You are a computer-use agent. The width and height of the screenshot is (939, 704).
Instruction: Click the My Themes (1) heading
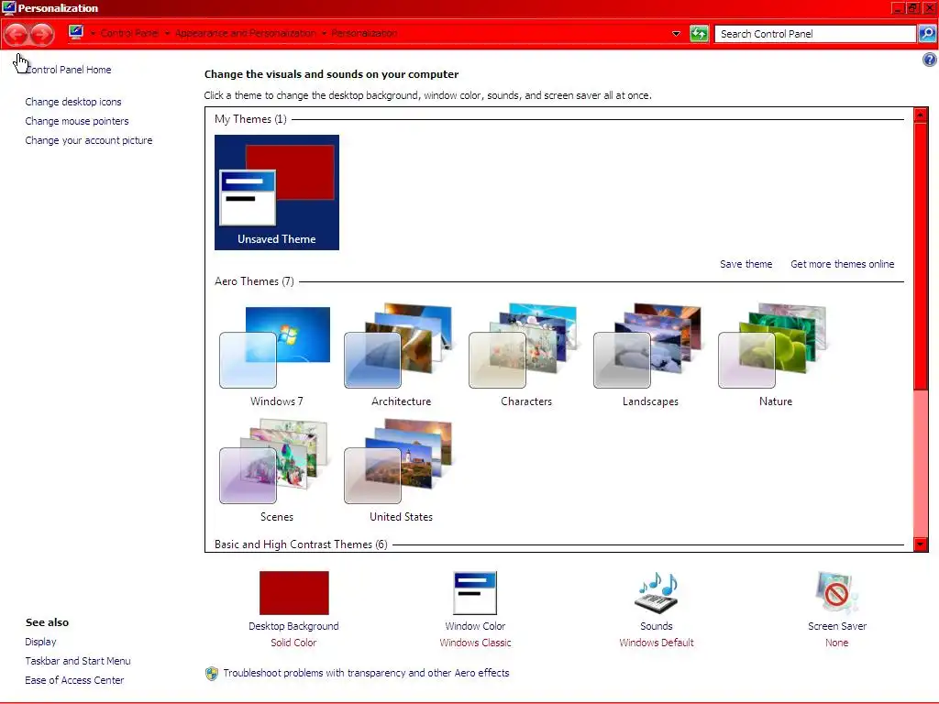(x=250, y=119)
